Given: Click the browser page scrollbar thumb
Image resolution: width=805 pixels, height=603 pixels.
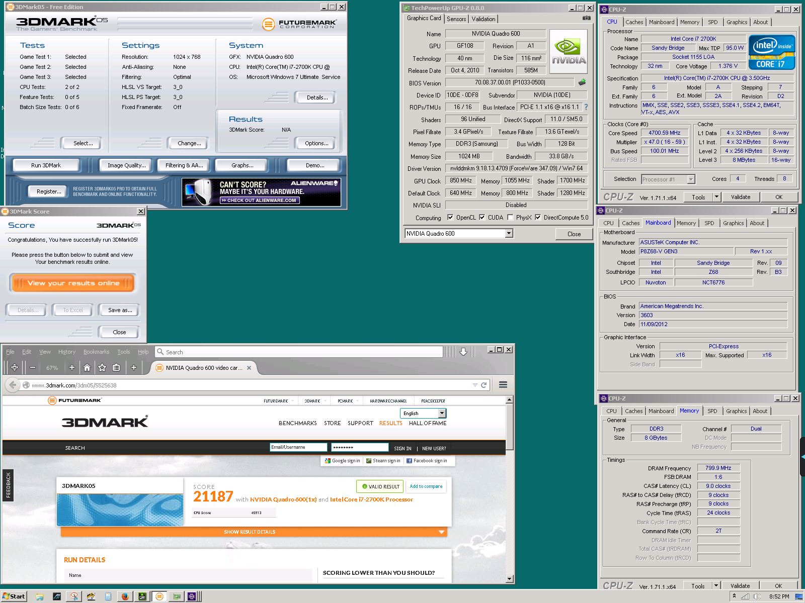Looking at the screenshot, I should coord(509,427).
